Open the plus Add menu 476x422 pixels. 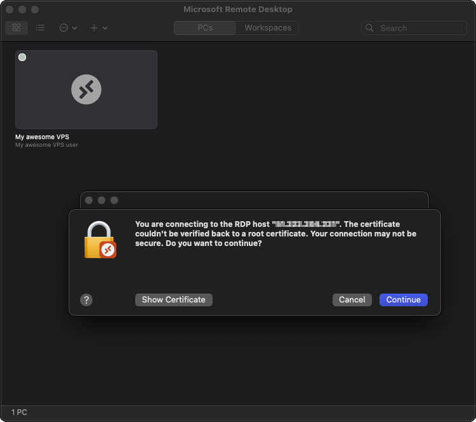[98, 28]
